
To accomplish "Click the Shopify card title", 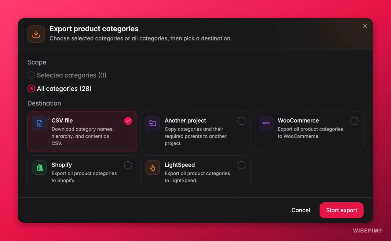I will click(62, 165).
